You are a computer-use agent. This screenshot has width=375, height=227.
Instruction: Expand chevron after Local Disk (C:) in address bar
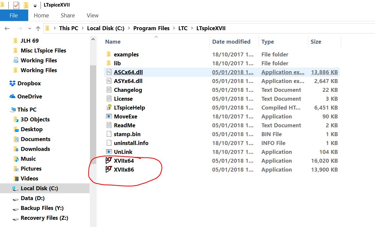(129, 28)
